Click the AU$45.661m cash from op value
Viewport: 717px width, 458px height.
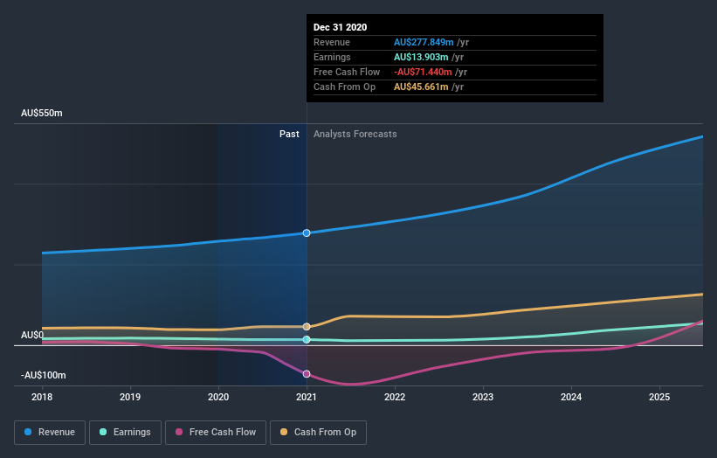coord(421,87)
